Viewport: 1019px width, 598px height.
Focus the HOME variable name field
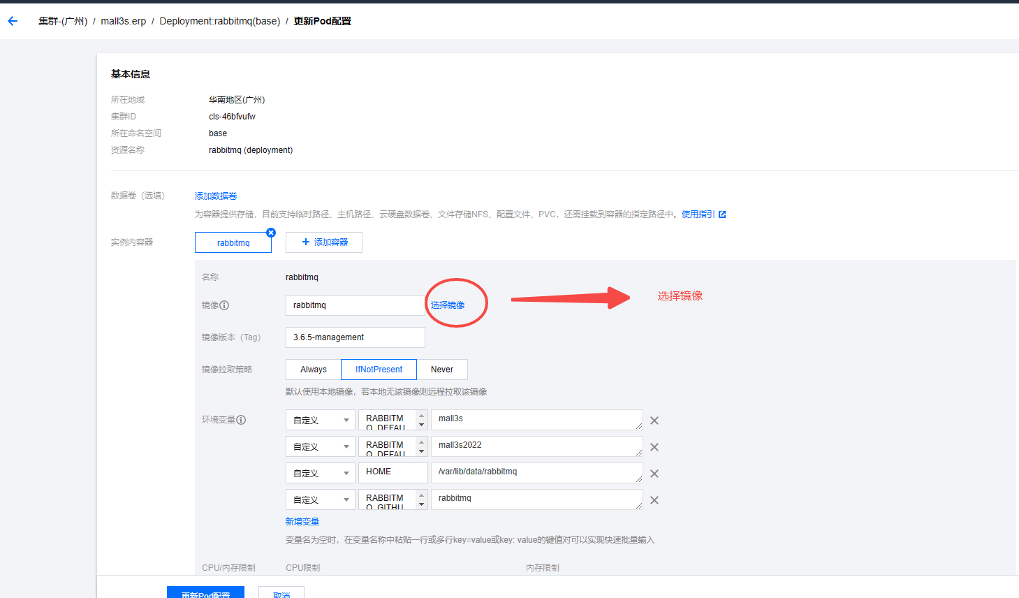[393, 473]
